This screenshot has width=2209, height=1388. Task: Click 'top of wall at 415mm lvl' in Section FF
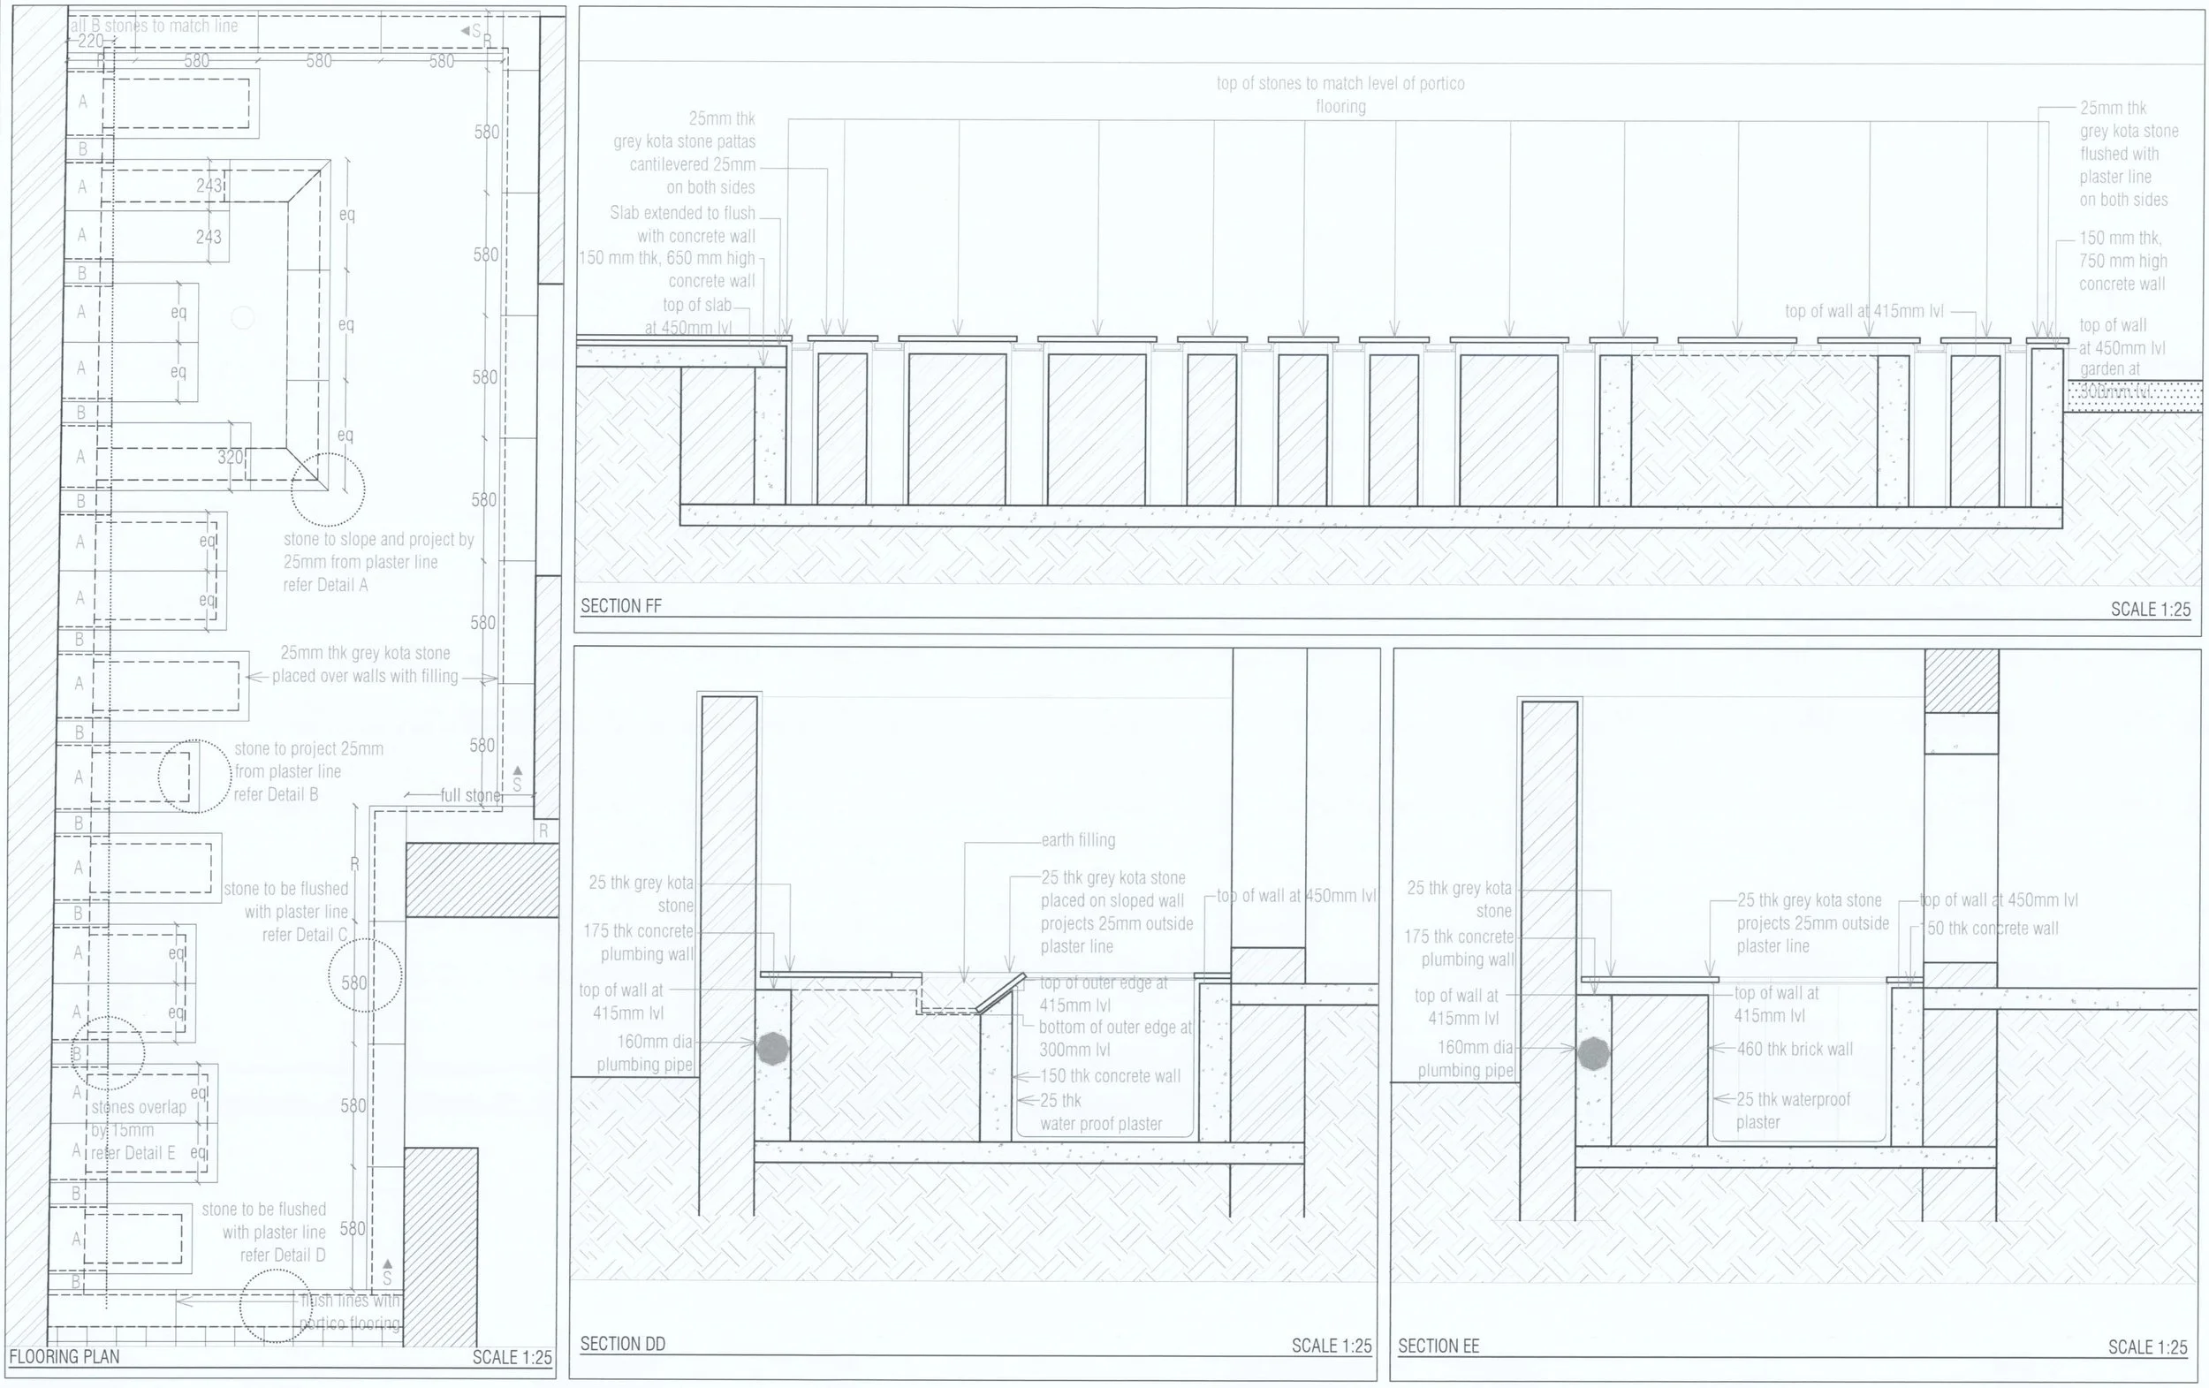point(1864,311)
